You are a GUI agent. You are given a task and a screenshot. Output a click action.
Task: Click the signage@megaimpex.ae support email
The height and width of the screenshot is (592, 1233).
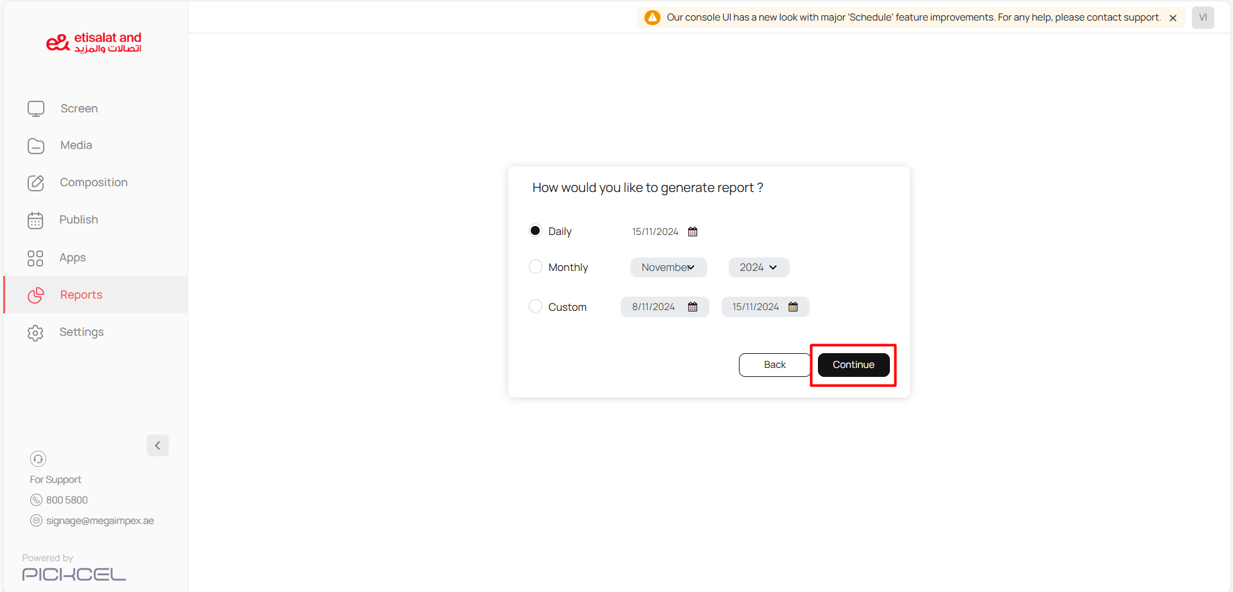click(x=100, y=521)
